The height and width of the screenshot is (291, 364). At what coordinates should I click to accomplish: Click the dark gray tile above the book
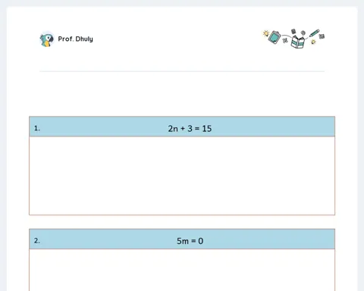click(x=293, y=32)
